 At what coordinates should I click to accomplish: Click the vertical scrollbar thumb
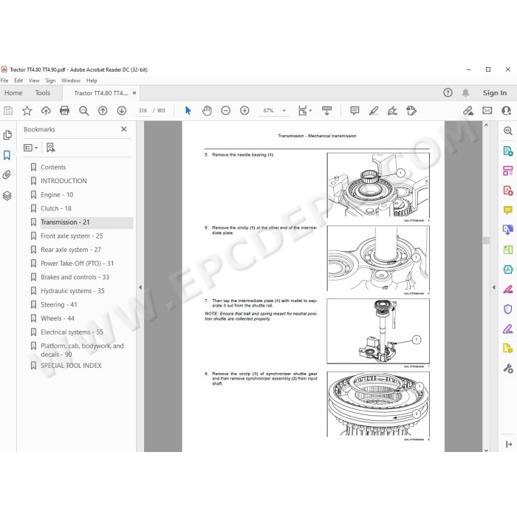click(x=486, y=240)
